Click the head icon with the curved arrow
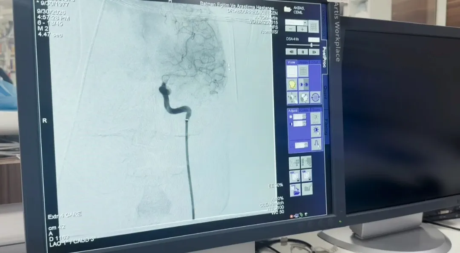 pyautogui.click(x=304, y=97)
